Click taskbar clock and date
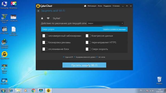Viewport: 166px width, 93px height. pyautogui.click(x=159, y=91)
